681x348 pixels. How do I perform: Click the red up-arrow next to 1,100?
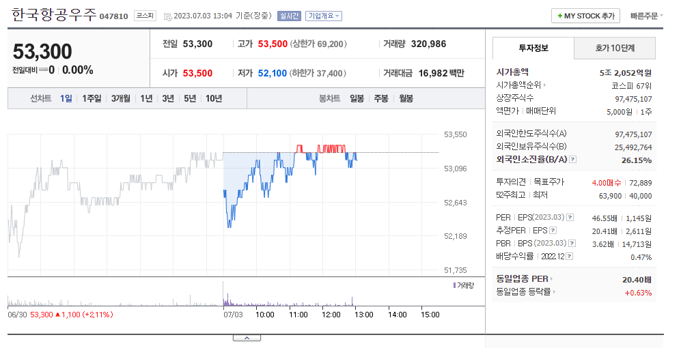(57, 315)
